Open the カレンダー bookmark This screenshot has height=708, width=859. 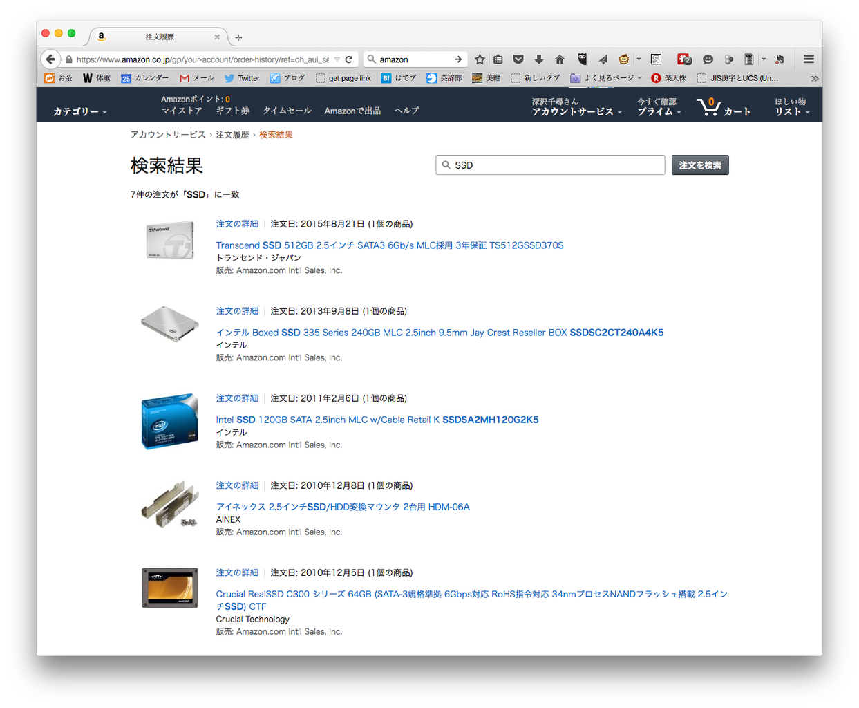click(145, 78)
